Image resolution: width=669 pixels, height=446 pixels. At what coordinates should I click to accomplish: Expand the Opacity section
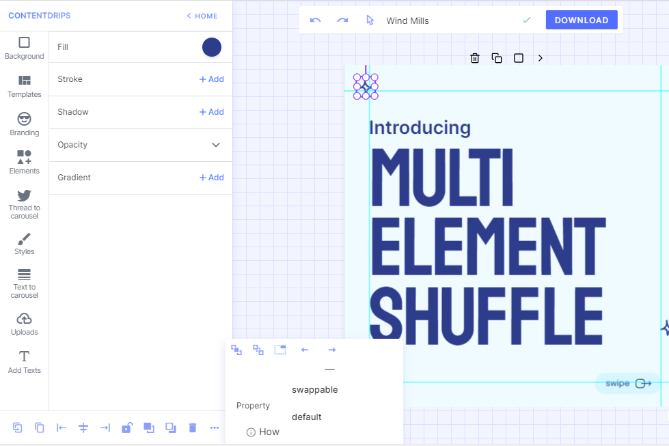pos(216,145)
